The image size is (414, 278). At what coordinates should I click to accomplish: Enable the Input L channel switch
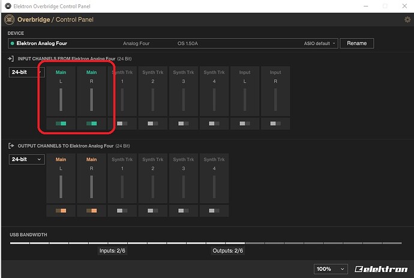[245, 123]
